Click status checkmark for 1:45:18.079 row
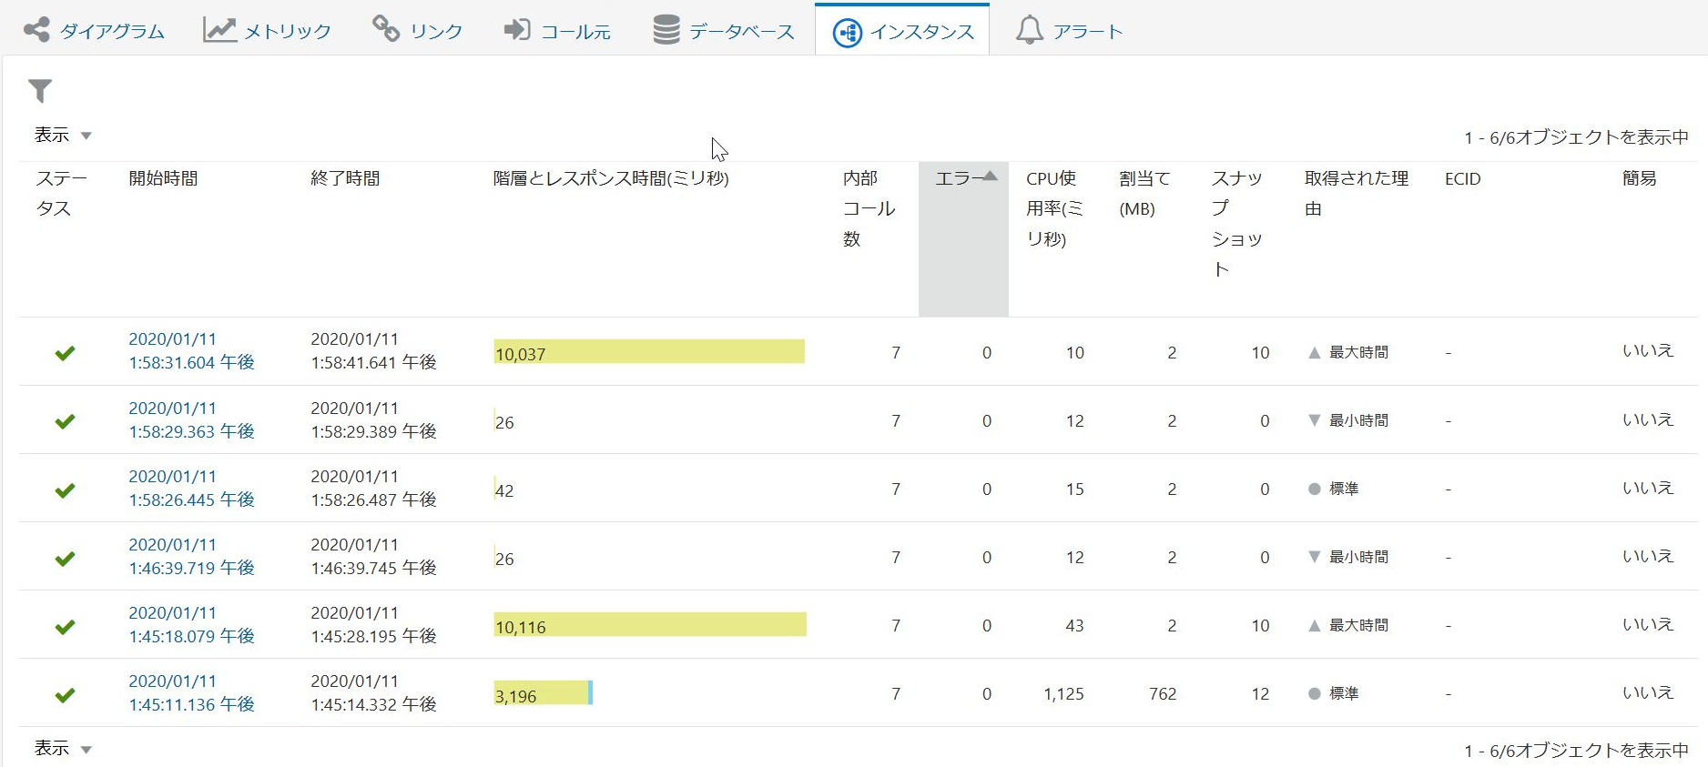The width and height of the screenshot is (1708, 767). pyautogui.click(x=65, y=627)
